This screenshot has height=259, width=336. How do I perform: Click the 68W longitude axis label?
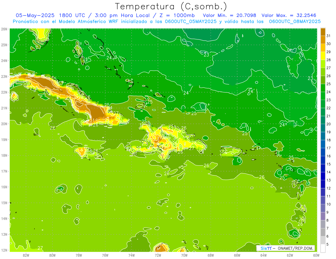pyautogui.click(x=211, y=255)
